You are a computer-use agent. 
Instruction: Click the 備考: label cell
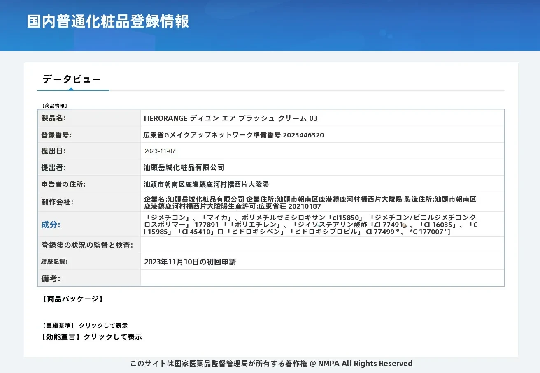coord(89,278)
